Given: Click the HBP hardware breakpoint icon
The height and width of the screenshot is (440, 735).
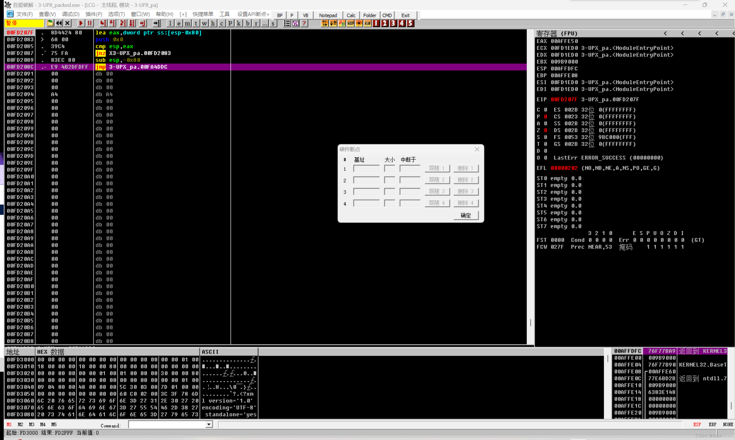Looking at the screenshot, I should point(350,23).
